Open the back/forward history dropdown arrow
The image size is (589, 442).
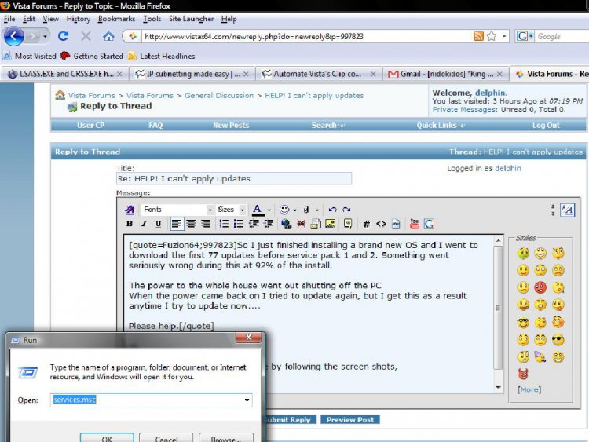[45, 36]
